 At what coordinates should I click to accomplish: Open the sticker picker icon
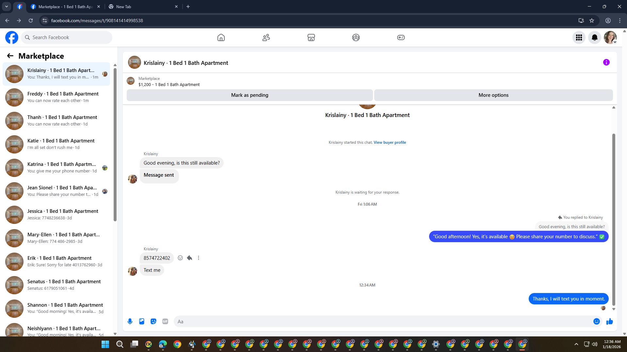[x=153, y=321]
